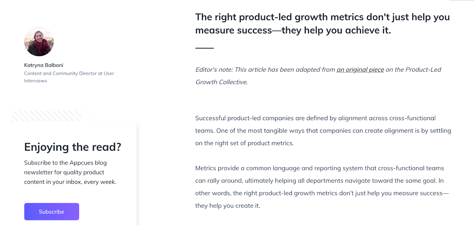Select the author name Katryna Balboni
Viewport: 474px width, 225px height.
tap(44, 65)
